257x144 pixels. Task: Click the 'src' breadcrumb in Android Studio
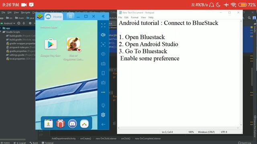click(x=9, y=18)
